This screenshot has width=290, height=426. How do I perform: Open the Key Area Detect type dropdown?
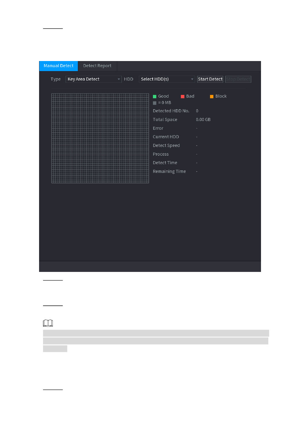(x=94, y=79)
